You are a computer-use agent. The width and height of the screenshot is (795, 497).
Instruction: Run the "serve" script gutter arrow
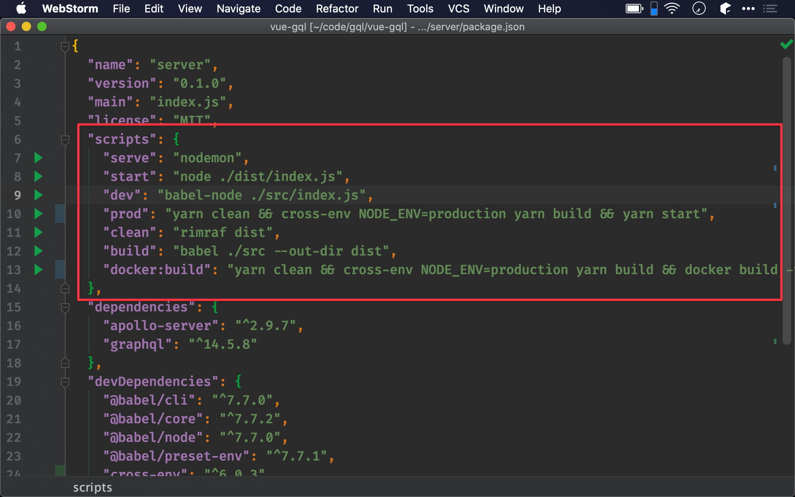pyautogui.click(x=38, y=158)
